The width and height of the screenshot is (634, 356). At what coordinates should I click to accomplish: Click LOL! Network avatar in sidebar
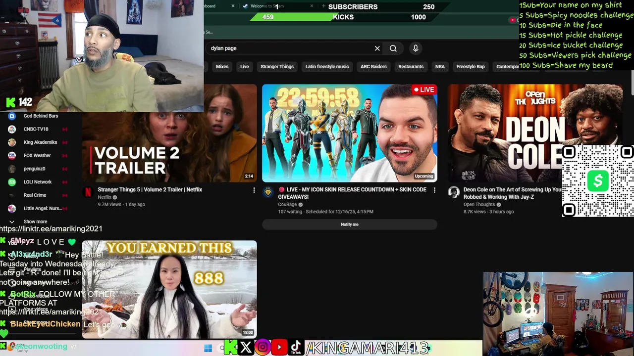point(12,182)
